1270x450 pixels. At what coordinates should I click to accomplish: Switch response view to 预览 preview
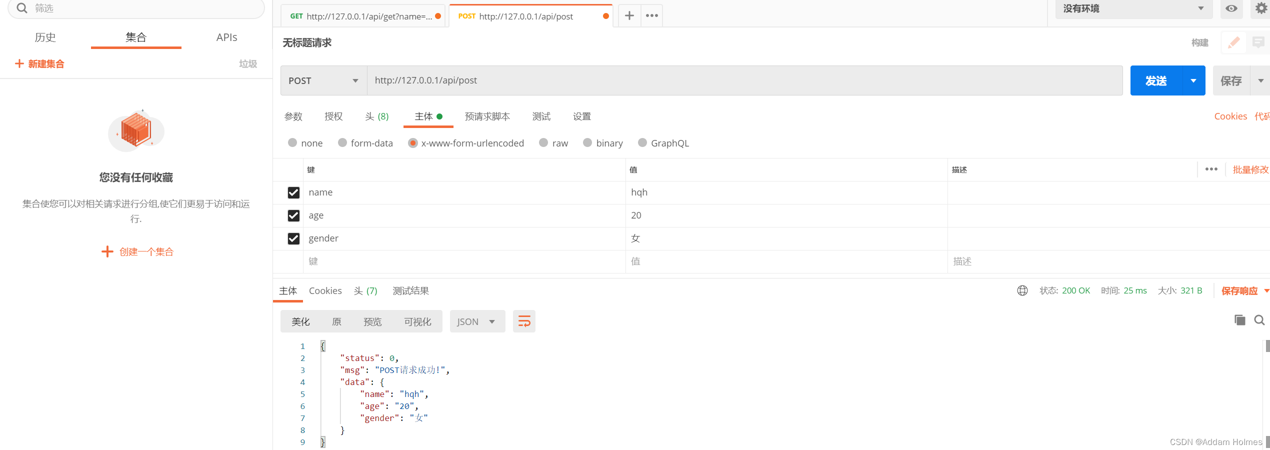pyautogui.click(x=372, y=321)
